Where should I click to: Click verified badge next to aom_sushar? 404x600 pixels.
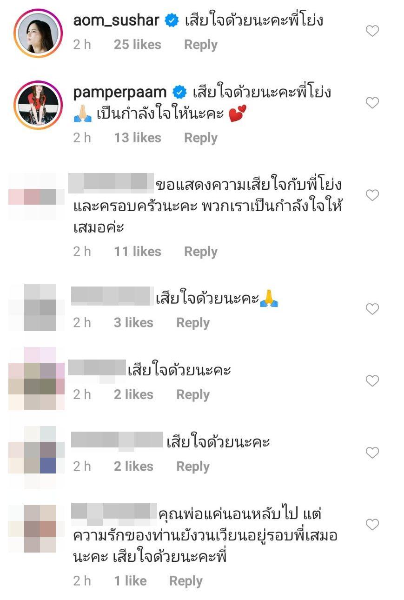click(172, 20)
